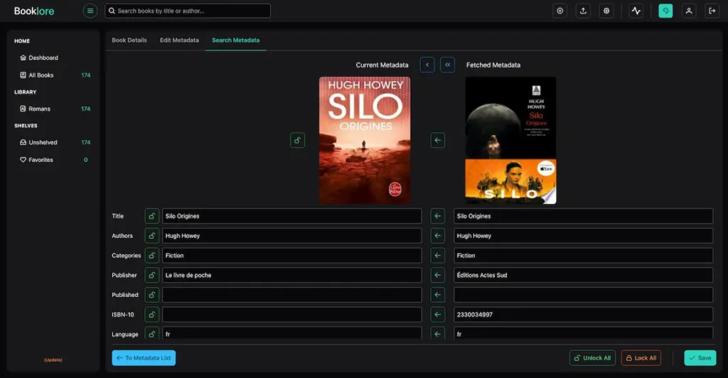
Task: Click the single left chevron copy button
Action: point(427,65)
